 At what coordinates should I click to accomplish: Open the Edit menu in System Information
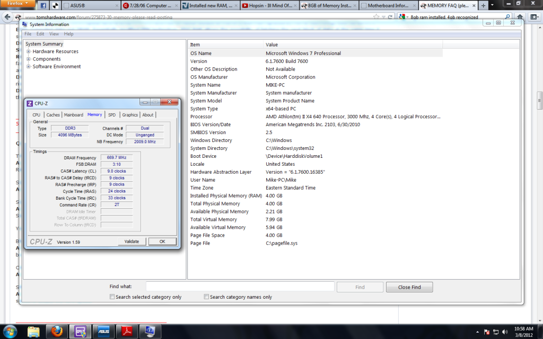tap(40, 34)
